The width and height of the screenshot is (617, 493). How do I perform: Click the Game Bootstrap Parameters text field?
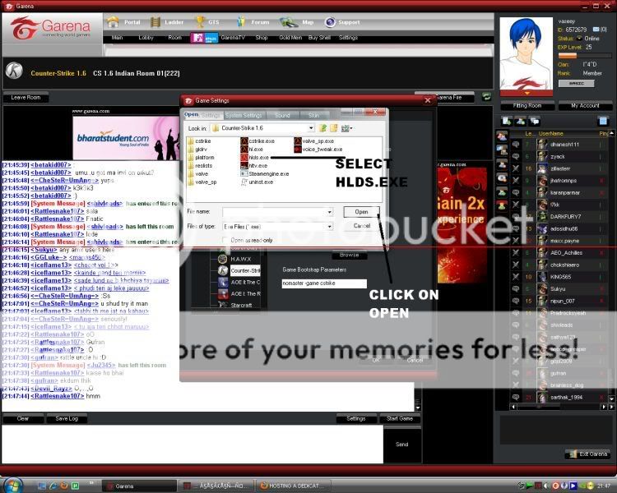tap(323, 283)
